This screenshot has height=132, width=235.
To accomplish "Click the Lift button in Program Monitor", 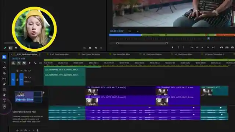I will [221, 47].
